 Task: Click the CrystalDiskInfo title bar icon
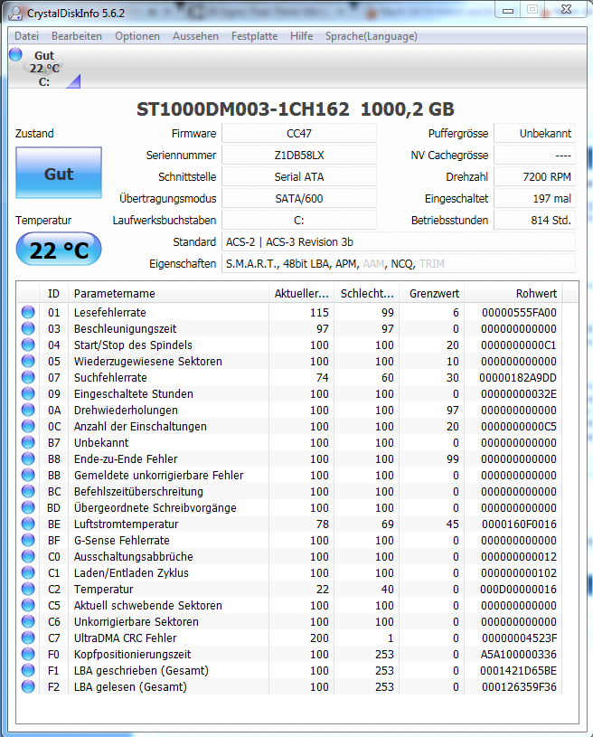(x=15, y=13)
